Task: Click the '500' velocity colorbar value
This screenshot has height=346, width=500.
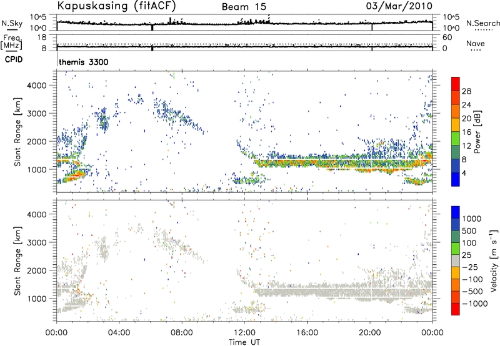Action: [469, 230]
